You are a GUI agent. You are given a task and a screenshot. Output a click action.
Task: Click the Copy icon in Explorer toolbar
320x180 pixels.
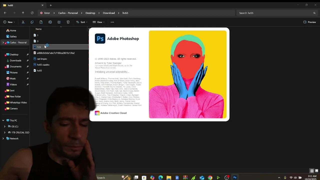(x=32, y=22)
